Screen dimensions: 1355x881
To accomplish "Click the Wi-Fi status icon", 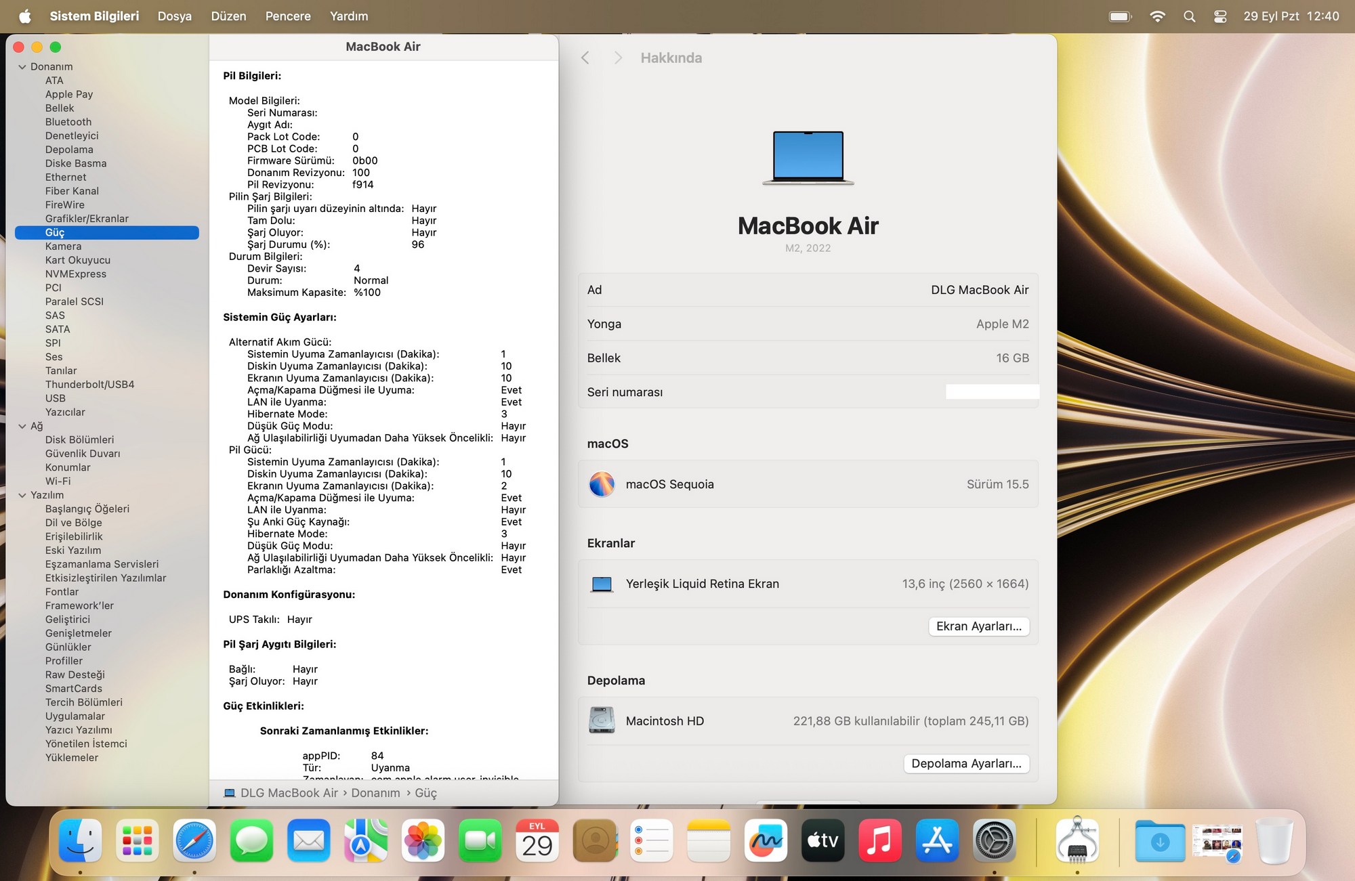I will [1157, 16].
